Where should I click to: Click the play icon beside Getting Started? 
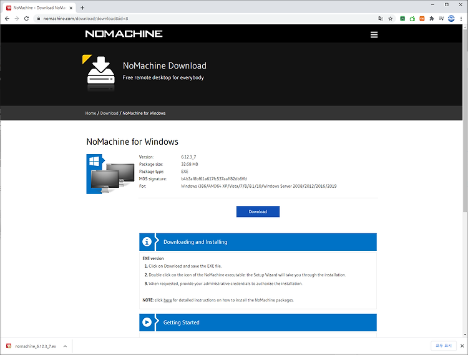click(x=147, y=322)
